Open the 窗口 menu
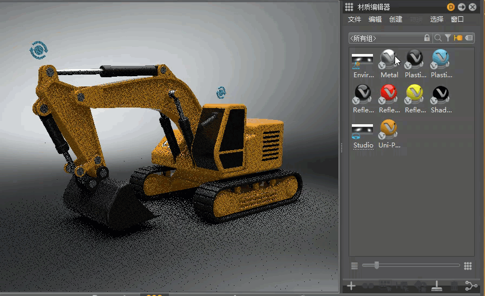Screen dimensions: 485x296 [x=457, y=19]
